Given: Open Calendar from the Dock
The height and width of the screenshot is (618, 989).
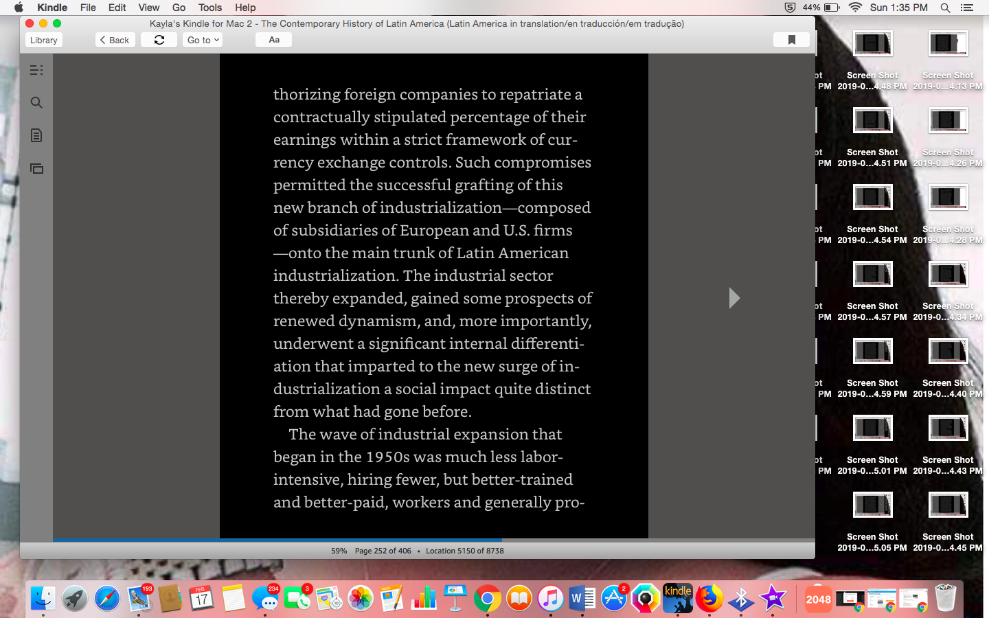Looking at the screenshot, I should 202,598.
